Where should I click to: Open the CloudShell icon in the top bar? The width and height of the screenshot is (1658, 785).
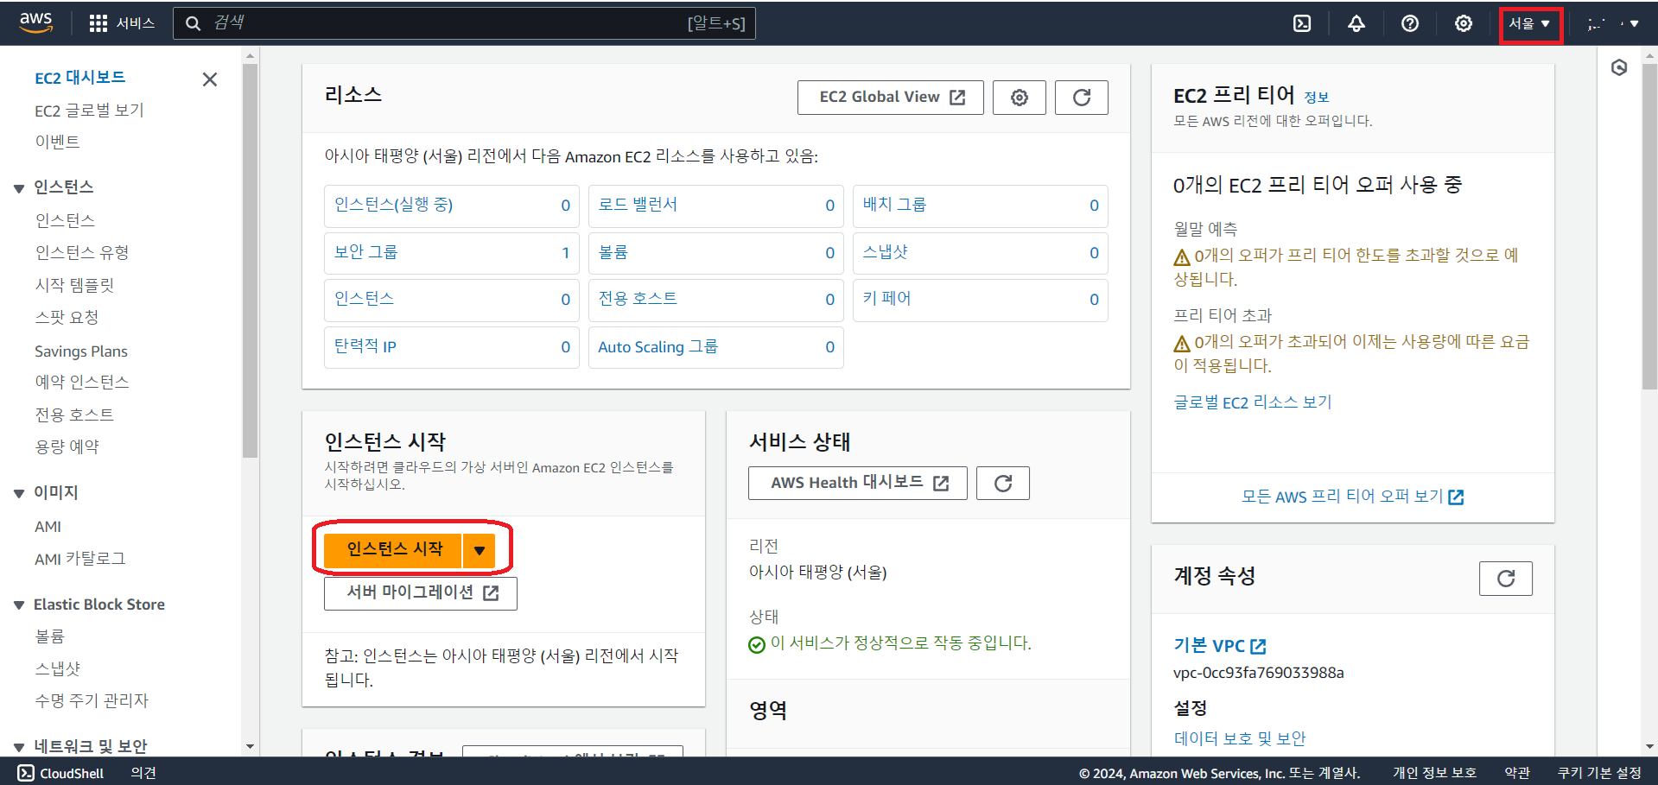coord(1302,23)
